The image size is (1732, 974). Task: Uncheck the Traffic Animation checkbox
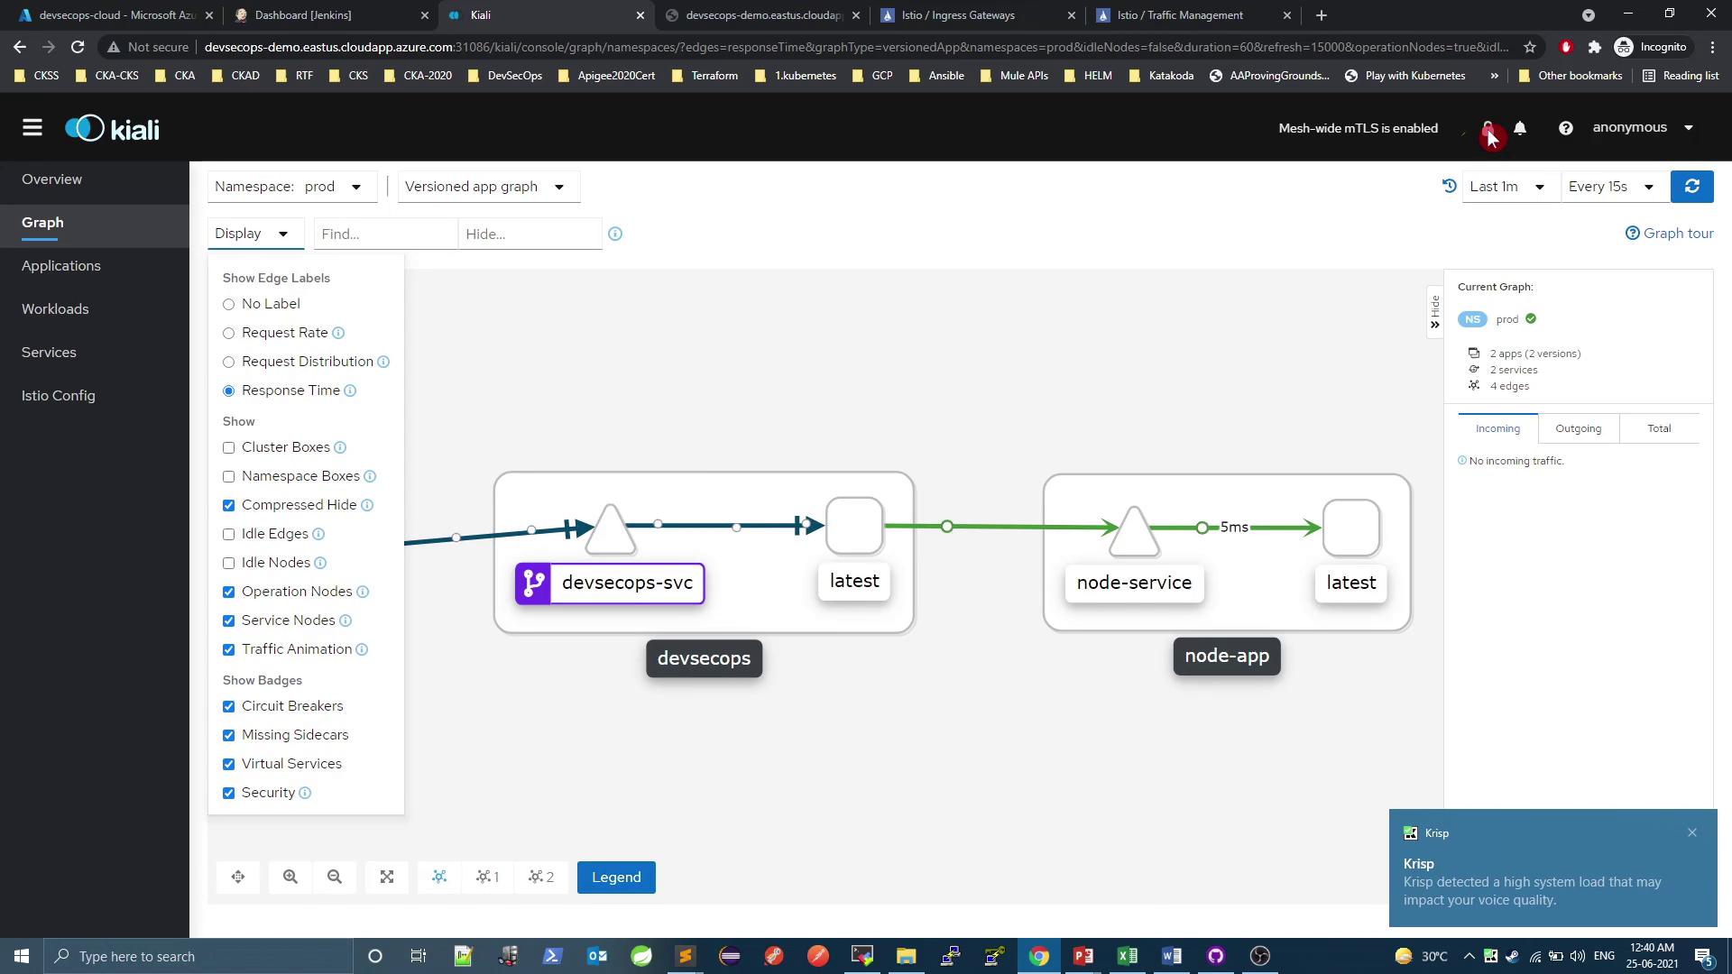(x=228, y=649)
